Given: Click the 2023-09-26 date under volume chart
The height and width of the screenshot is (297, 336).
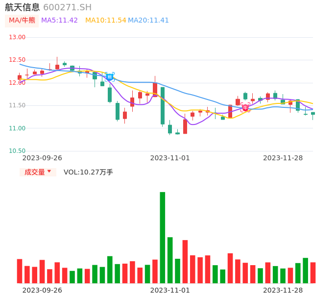Looking at the screenshot, I should coord(42,290).
